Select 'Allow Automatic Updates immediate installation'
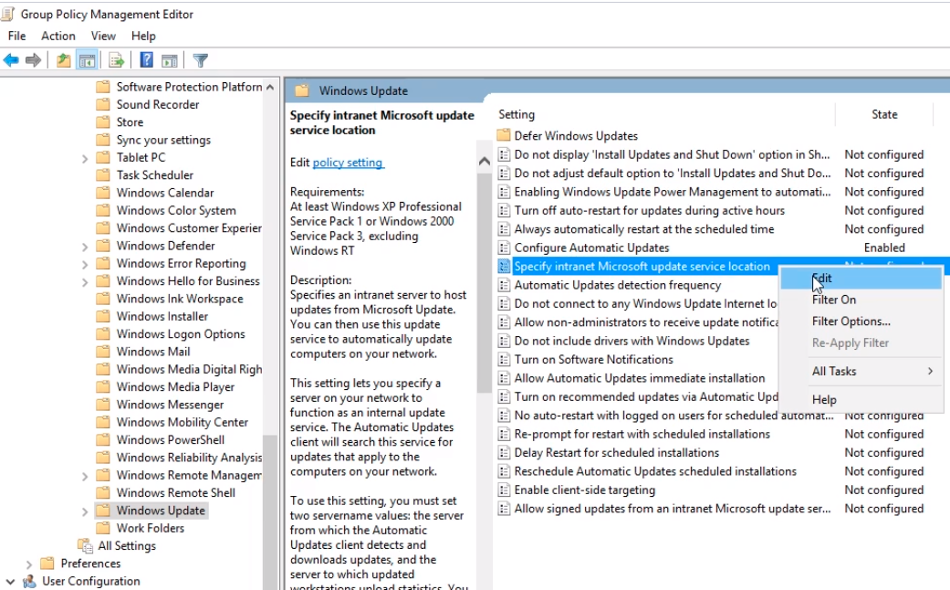This screenshot has width=950, height=590. [639, 378]
